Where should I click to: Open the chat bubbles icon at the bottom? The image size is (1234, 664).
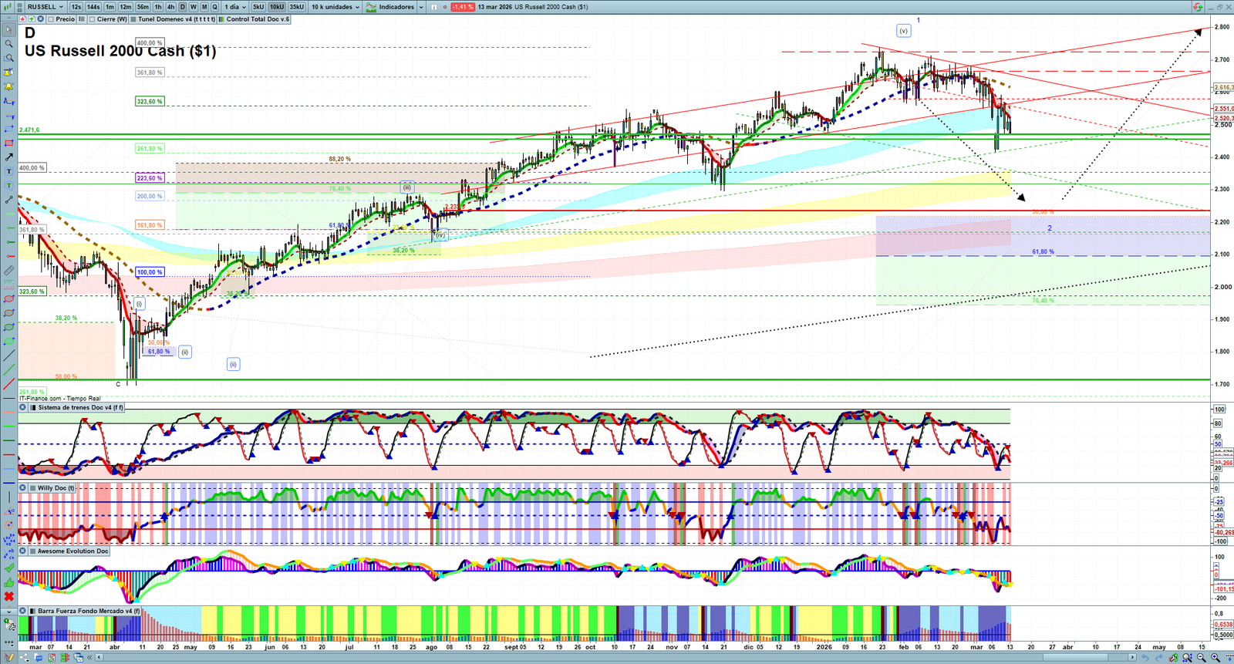39,657
